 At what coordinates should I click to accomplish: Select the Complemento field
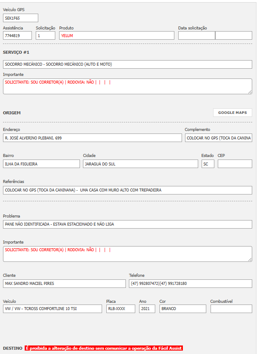tap(218, 138)
